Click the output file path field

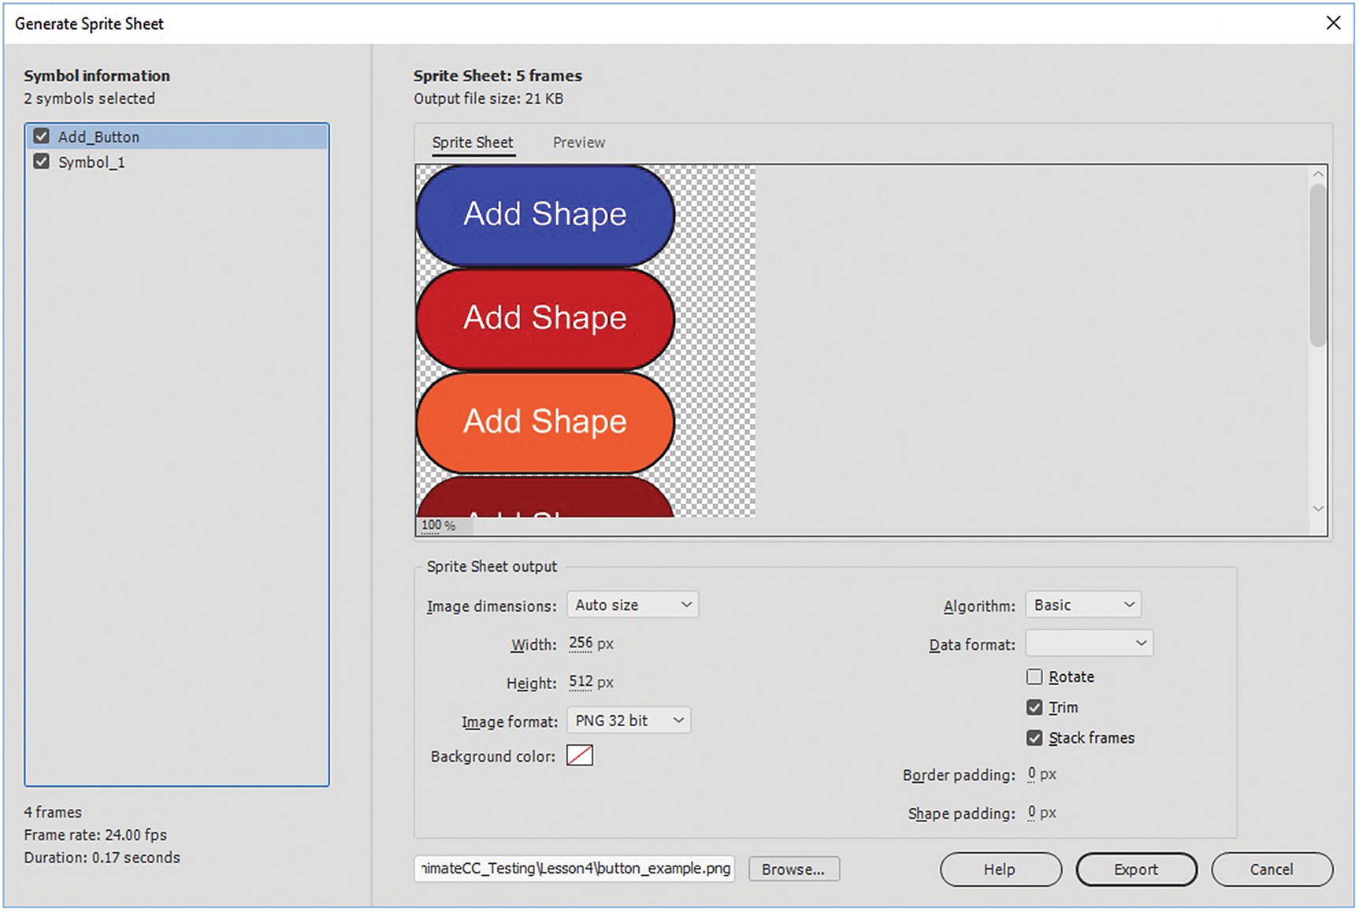point(574,869)
